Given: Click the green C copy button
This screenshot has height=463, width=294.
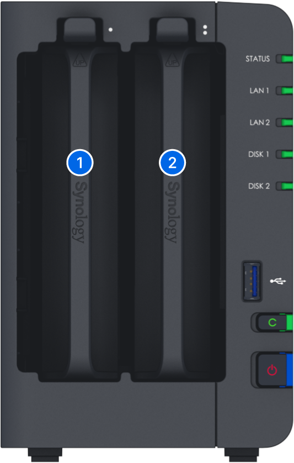Looking at the screenshot, I should click(x=272, y=322).
